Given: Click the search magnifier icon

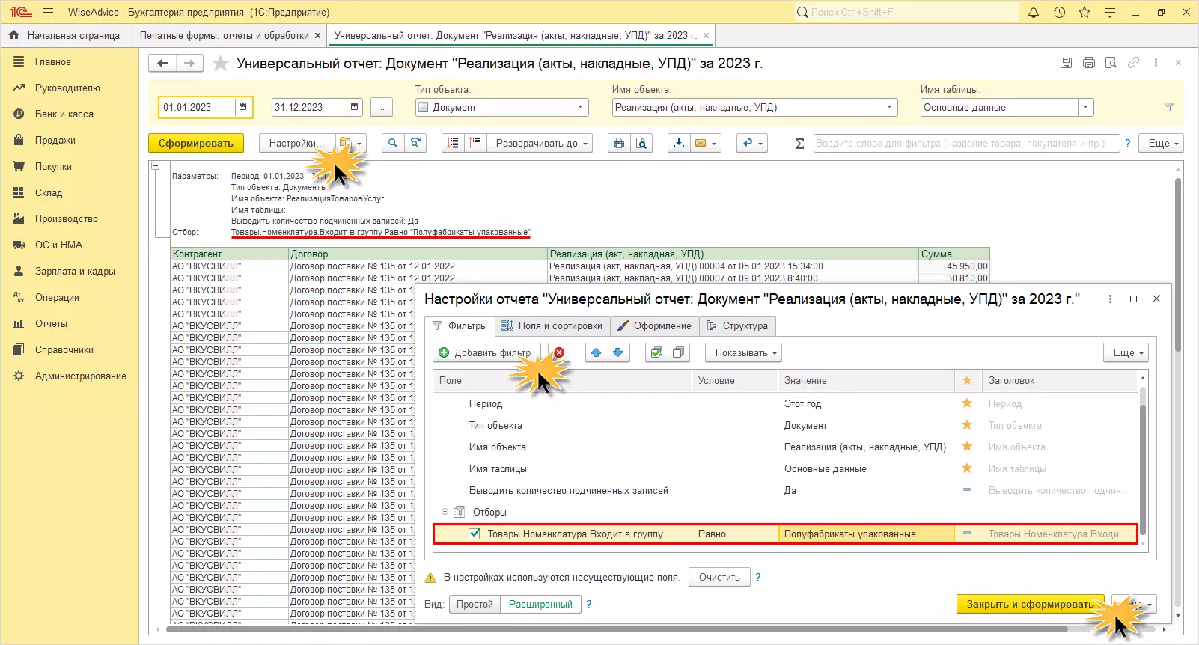Looking at the screenshot, I should click(x=393, y=143).
